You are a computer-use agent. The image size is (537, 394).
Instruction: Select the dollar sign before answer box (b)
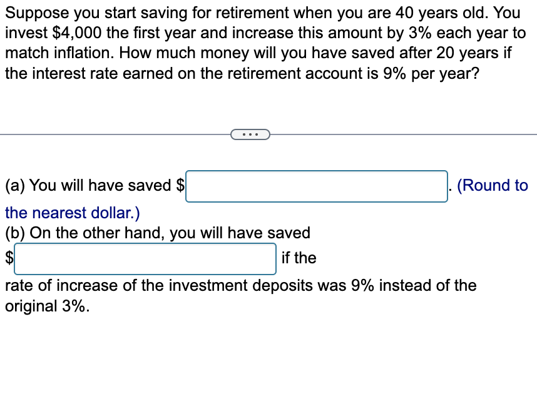pyautogui.click(x=8, y=258)
